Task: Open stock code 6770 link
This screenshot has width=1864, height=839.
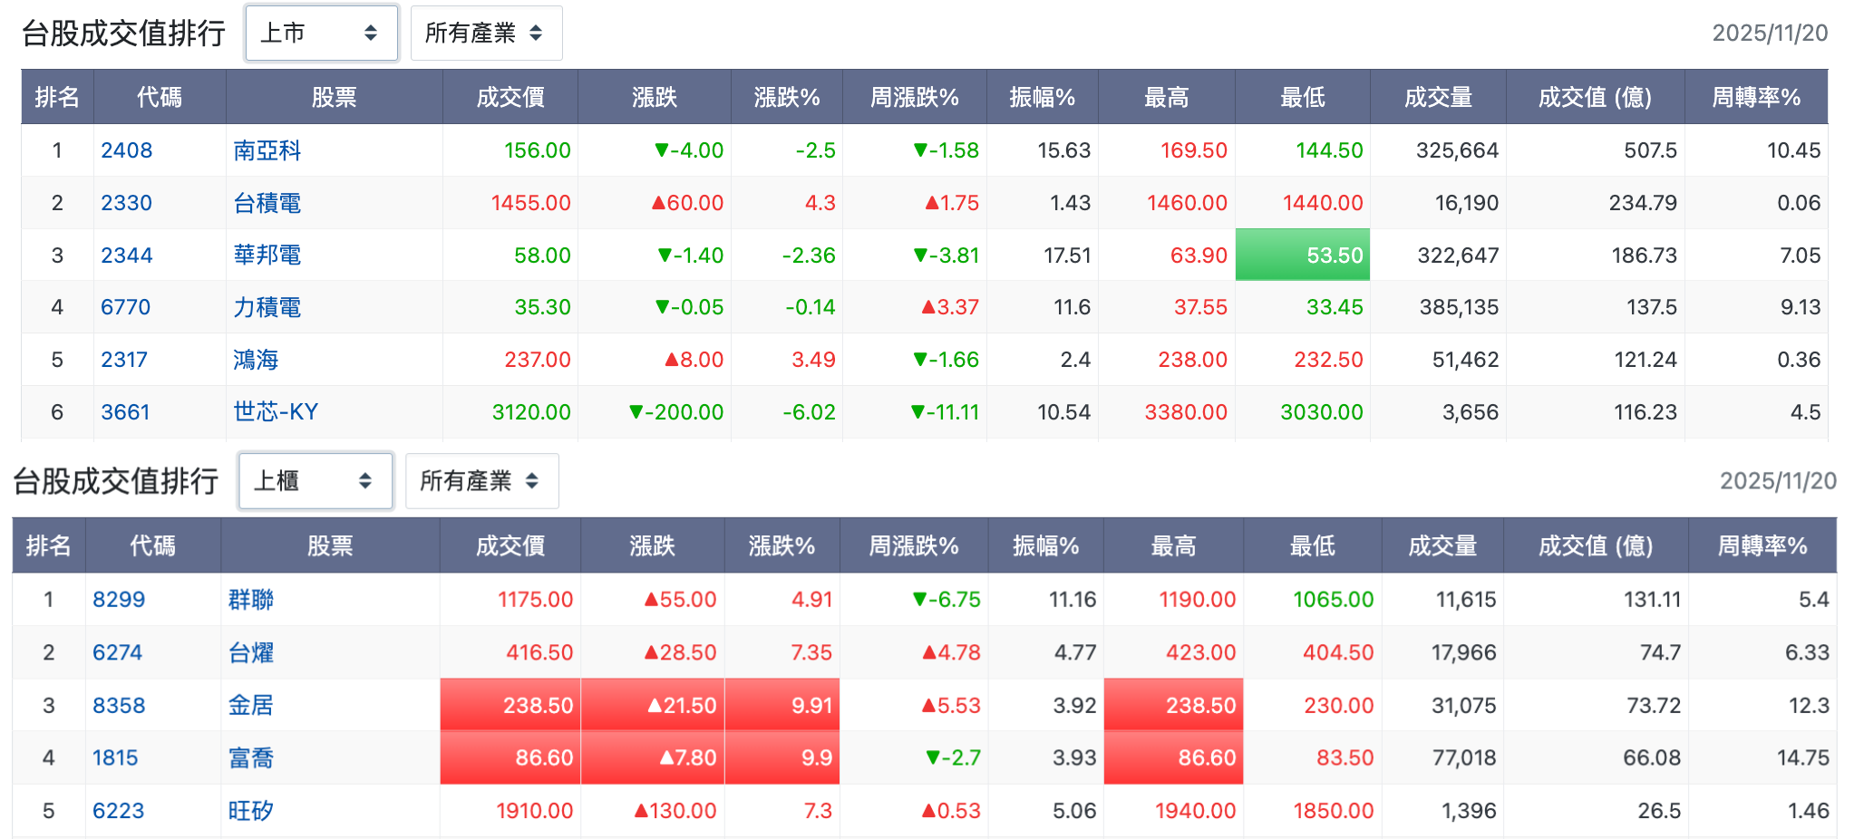Action: click(x=125, y=307)
